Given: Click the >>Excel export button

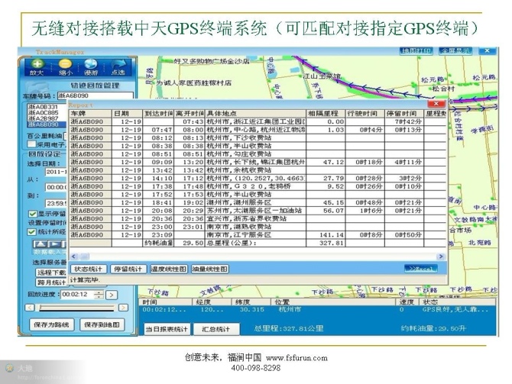Looking at the screenshot, I should 421,269.
